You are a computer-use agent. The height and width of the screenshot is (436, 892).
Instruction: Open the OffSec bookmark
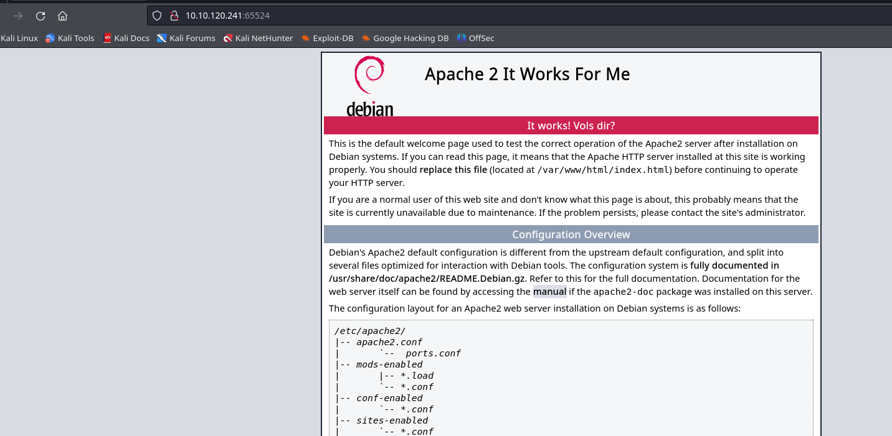coord(475,38)
